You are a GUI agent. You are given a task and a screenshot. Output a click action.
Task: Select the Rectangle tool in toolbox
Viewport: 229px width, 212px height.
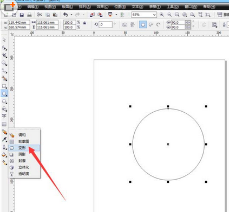(x=4, y=86)
